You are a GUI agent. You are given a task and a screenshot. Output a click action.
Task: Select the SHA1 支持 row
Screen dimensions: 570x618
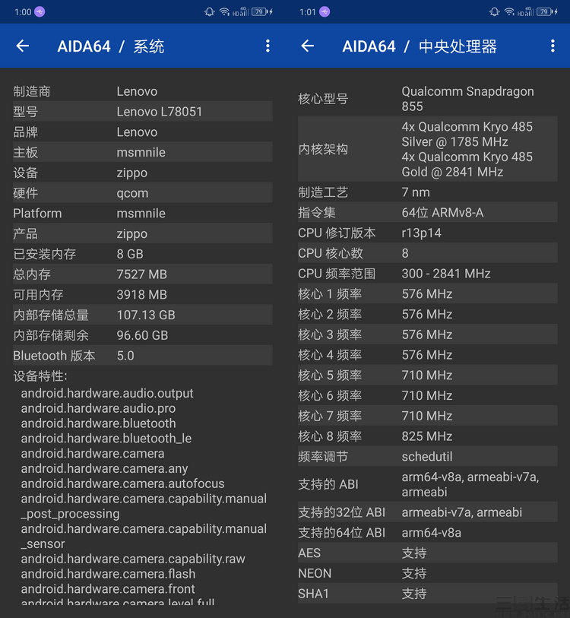pyautogui.click(x=428, y=594)
